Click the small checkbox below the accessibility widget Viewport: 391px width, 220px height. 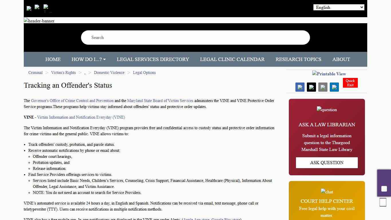(x=383, y=202)
